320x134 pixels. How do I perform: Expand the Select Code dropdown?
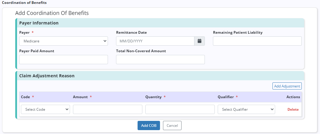click(45, 110)
